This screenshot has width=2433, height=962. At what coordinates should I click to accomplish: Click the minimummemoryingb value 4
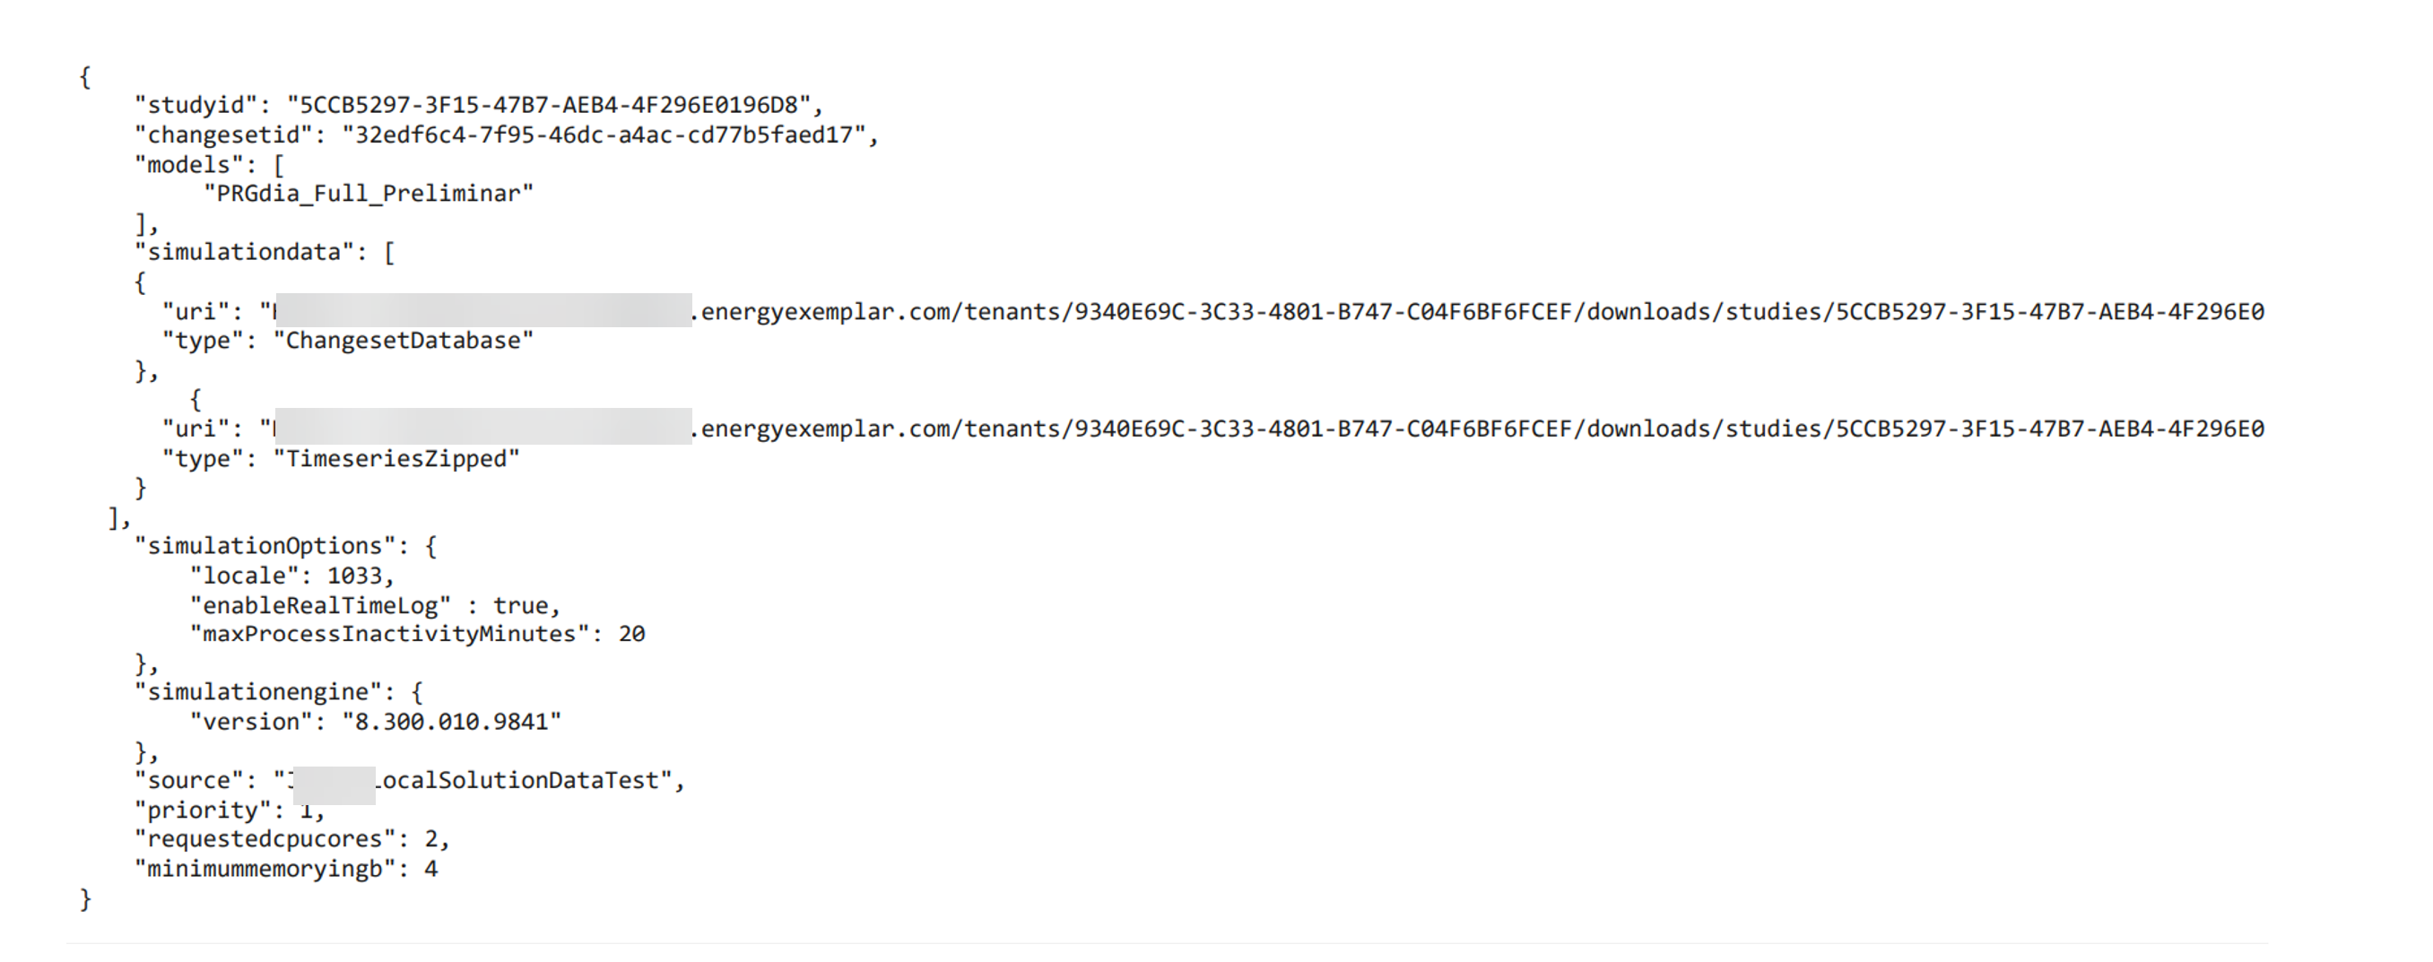coord(430,870)
